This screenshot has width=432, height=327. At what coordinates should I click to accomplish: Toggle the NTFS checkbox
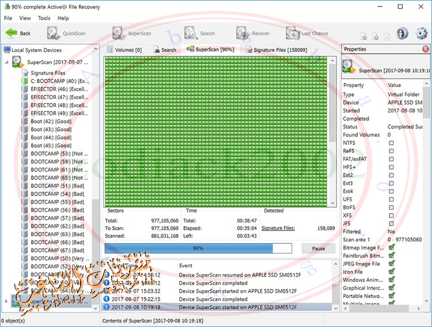pyautogui.click(x=391, y=142)
